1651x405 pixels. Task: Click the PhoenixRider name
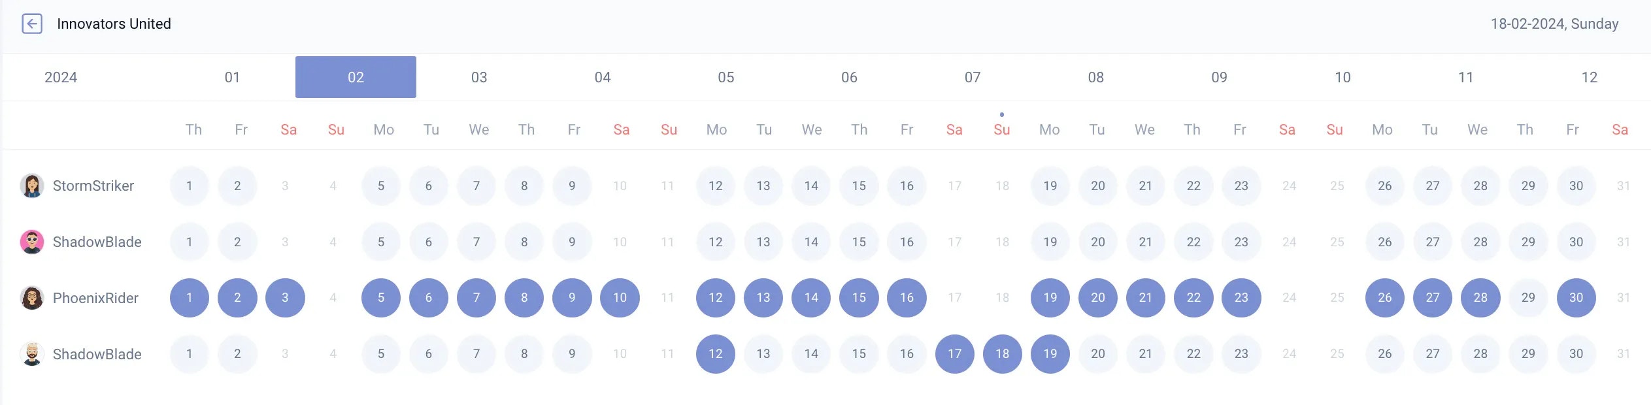coord(95,298)
